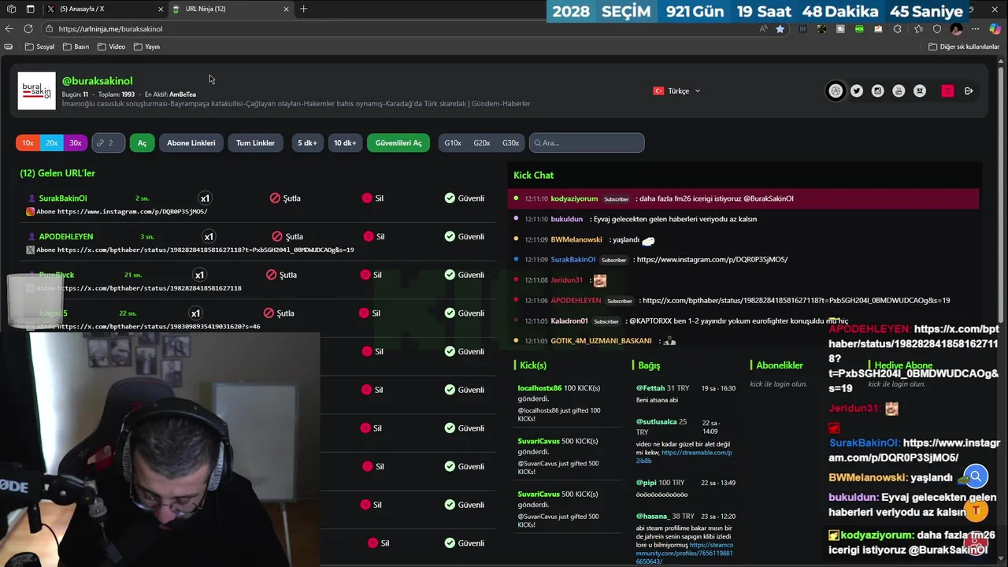Open the browser profile avatar
1008x567 pixels.
pos(956,28)
